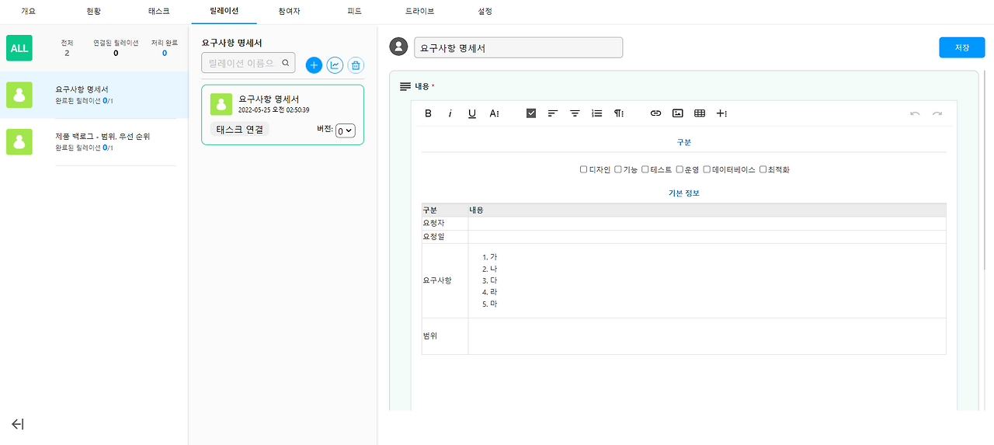Select 제품 백로그 - 범위, 우선 순위 item
Viewport: 994px width, 445px height.
click(94, 142)
